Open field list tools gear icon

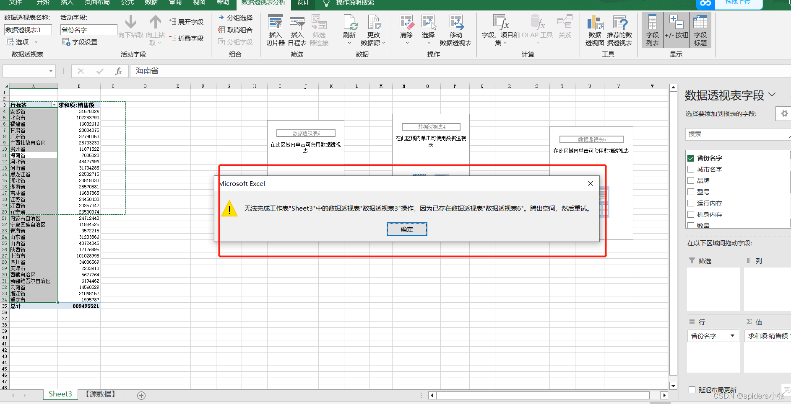(784, 113)
